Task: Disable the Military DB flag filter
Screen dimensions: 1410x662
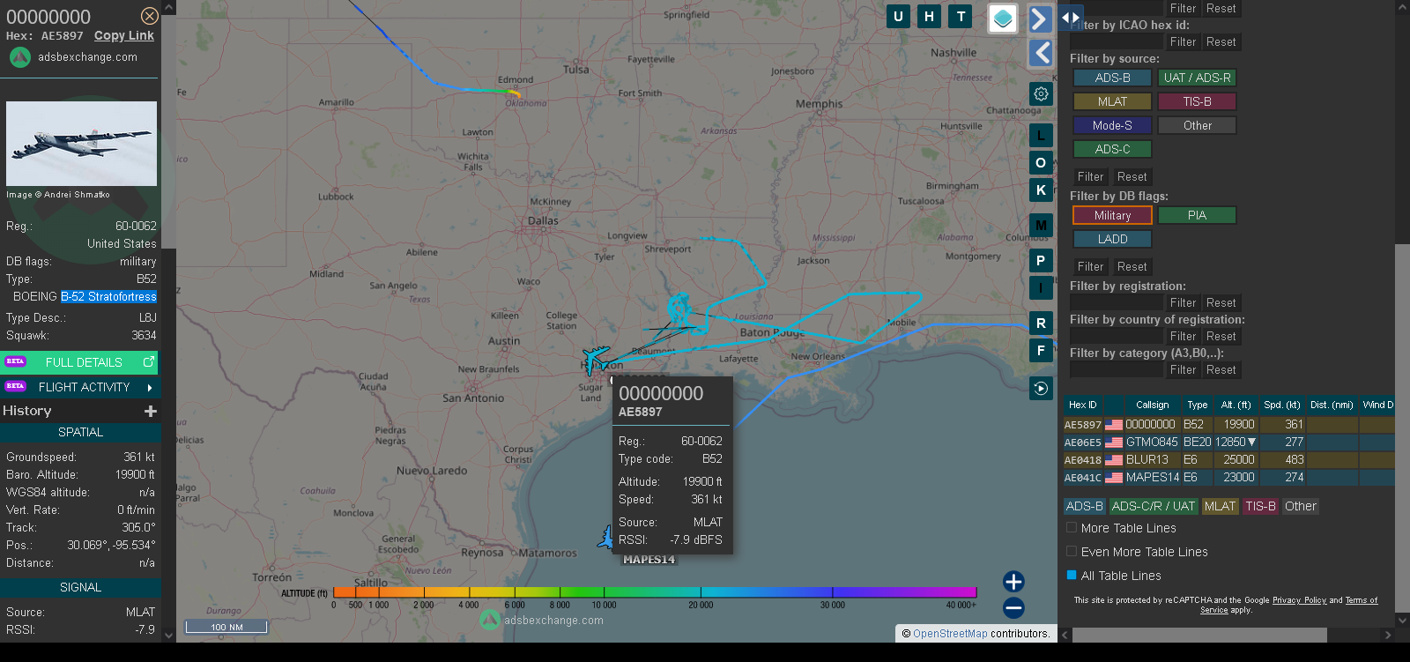Action: [1112, 215]
